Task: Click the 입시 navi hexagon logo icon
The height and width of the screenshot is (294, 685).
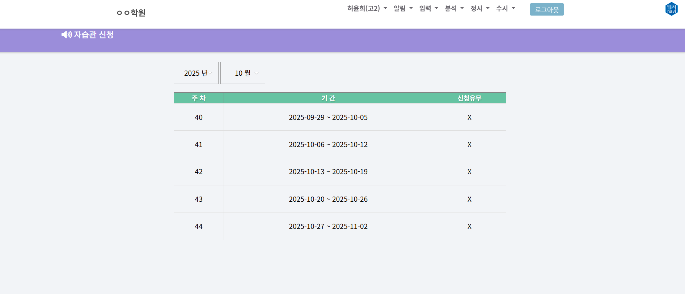Action: point(671,9)
